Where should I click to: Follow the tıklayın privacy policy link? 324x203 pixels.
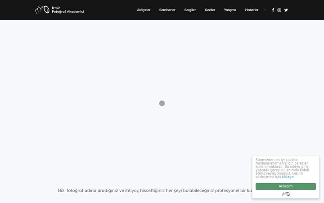(288, 177)
